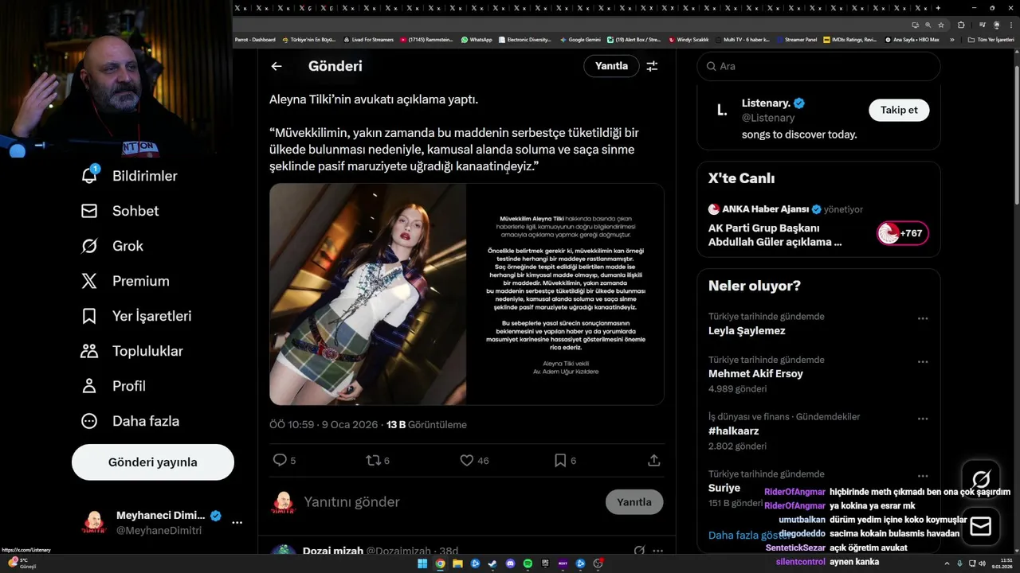
Task: Open Topluluklar communities
Action: tap(131, 351)
